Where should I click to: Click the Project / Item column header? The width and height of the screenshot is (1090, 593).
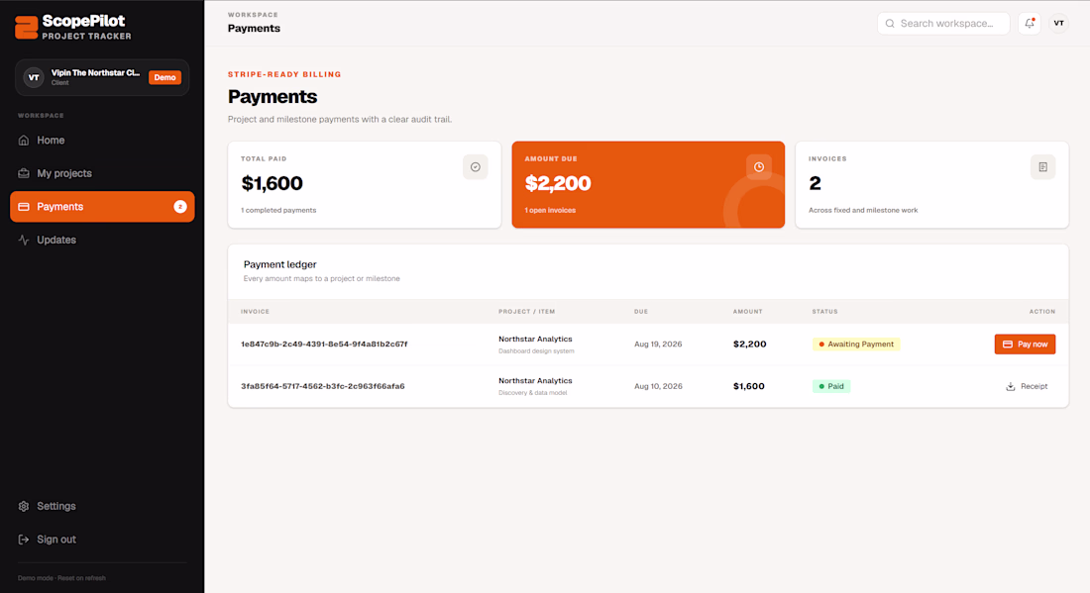pyautogui.click(x=527, y=312)
